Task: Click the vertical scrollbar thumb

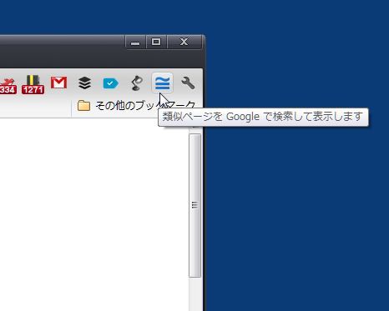Action: pyautogui.click(x=194, y=205)
